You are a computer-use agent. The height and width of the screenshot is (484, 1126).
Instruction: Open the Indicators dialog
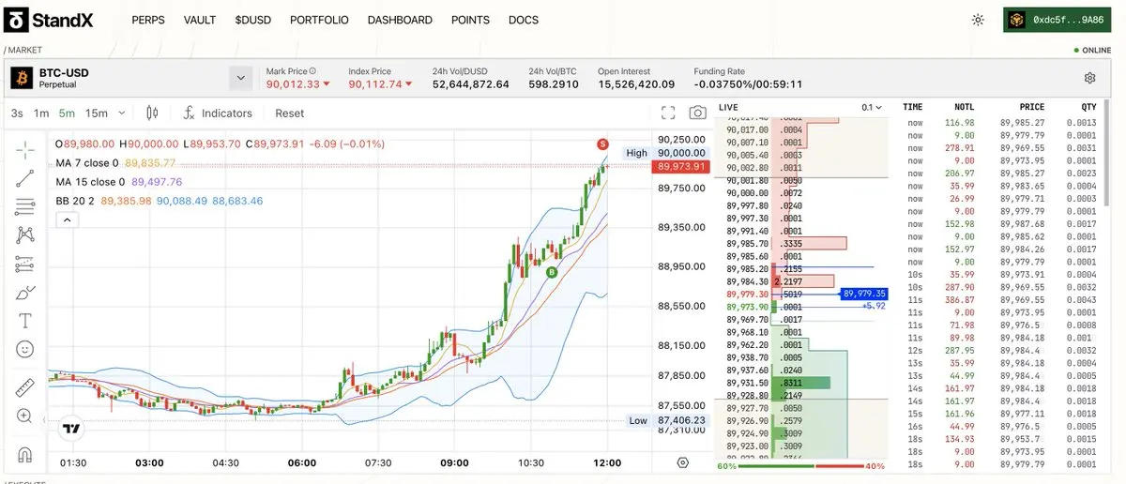pos(217,113)
